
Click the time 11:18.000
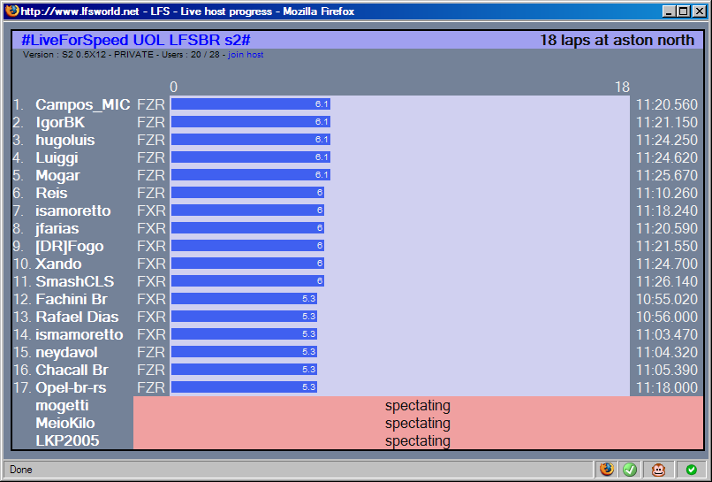tap(666, 388)
